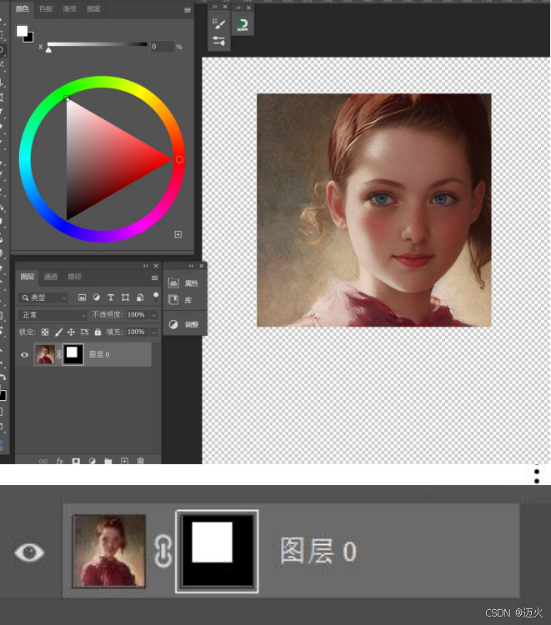Filter layers by smart objects icon
This screenshot has width=551, height=625.
pyautogui.click(x=140, y=297)
